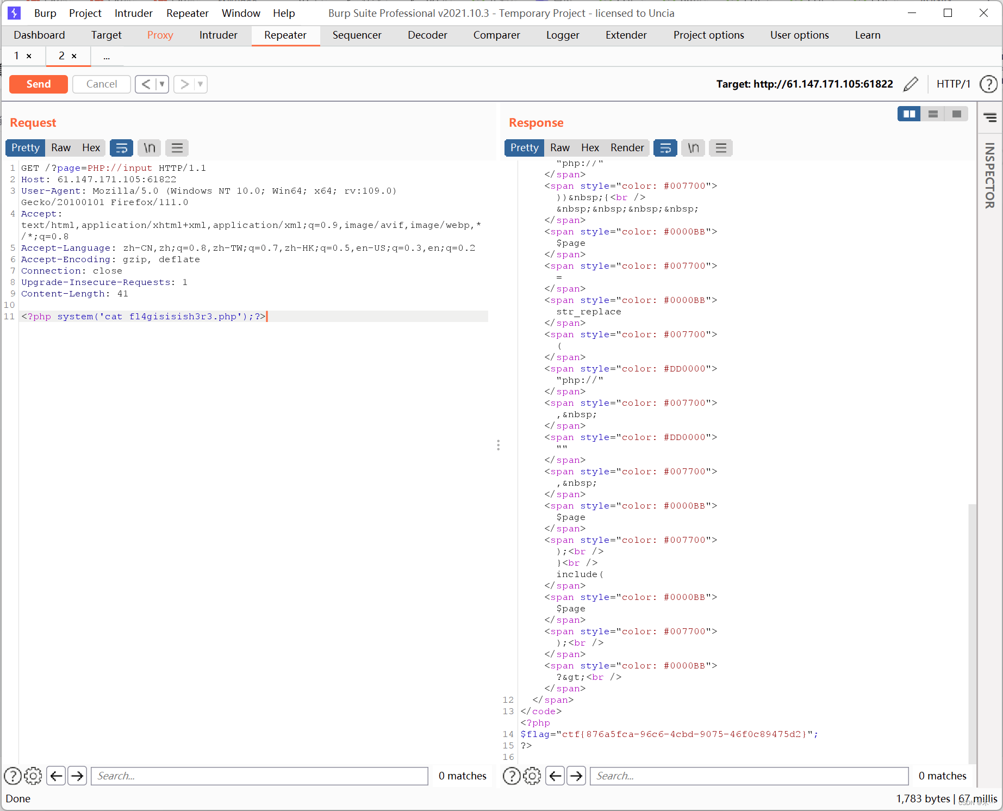Select the top-bottom stacked layout icon
The image size is (1003, 811).
coord(933,114)
